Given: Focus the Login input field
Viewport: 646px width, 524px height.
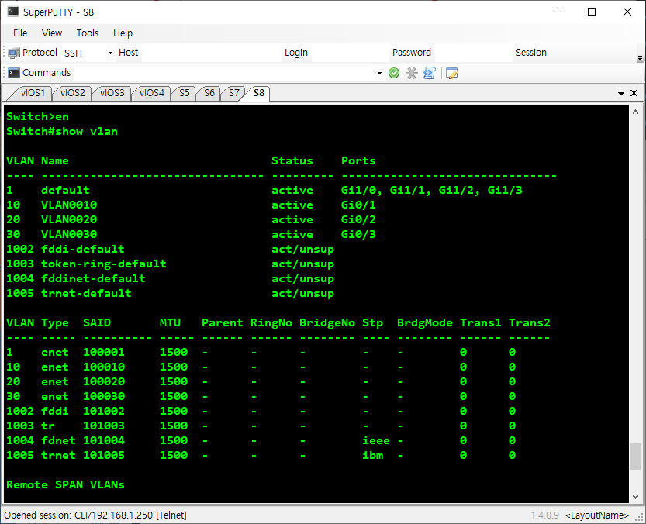Looking at the screenshot, I should [x=351, y=53].
